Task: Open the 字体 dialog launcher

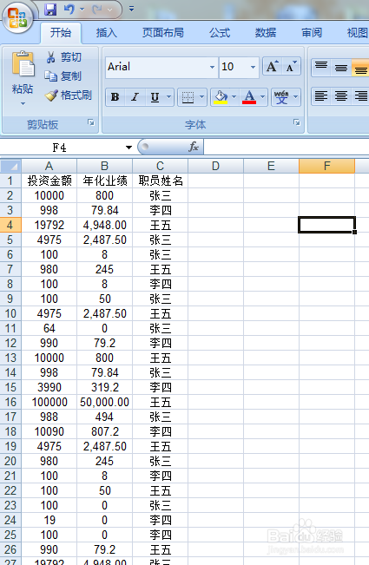Action: tap(297, 122)
